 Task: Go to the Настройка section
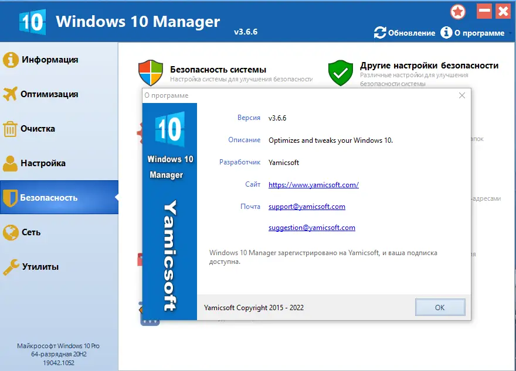point(59,163)
